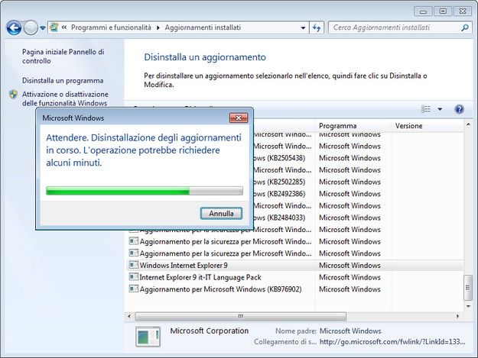Select Programmi e funzionalità breadcrumb

click(111, 27)
